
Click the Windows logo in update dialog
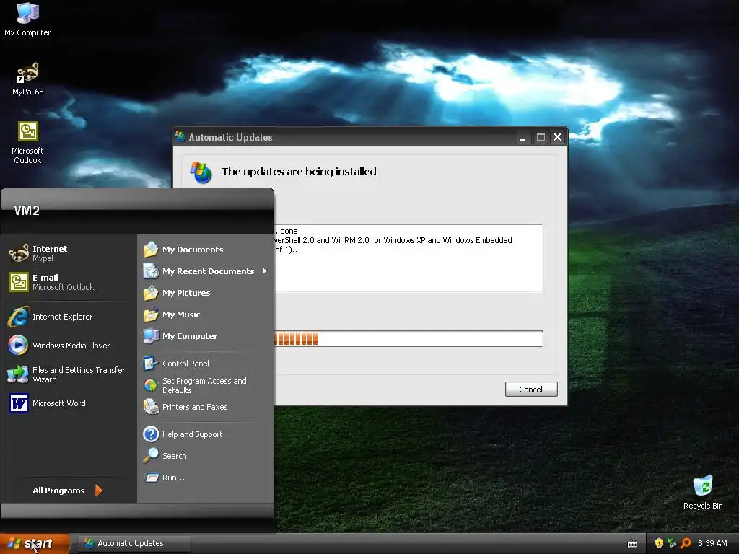(201, 172)
